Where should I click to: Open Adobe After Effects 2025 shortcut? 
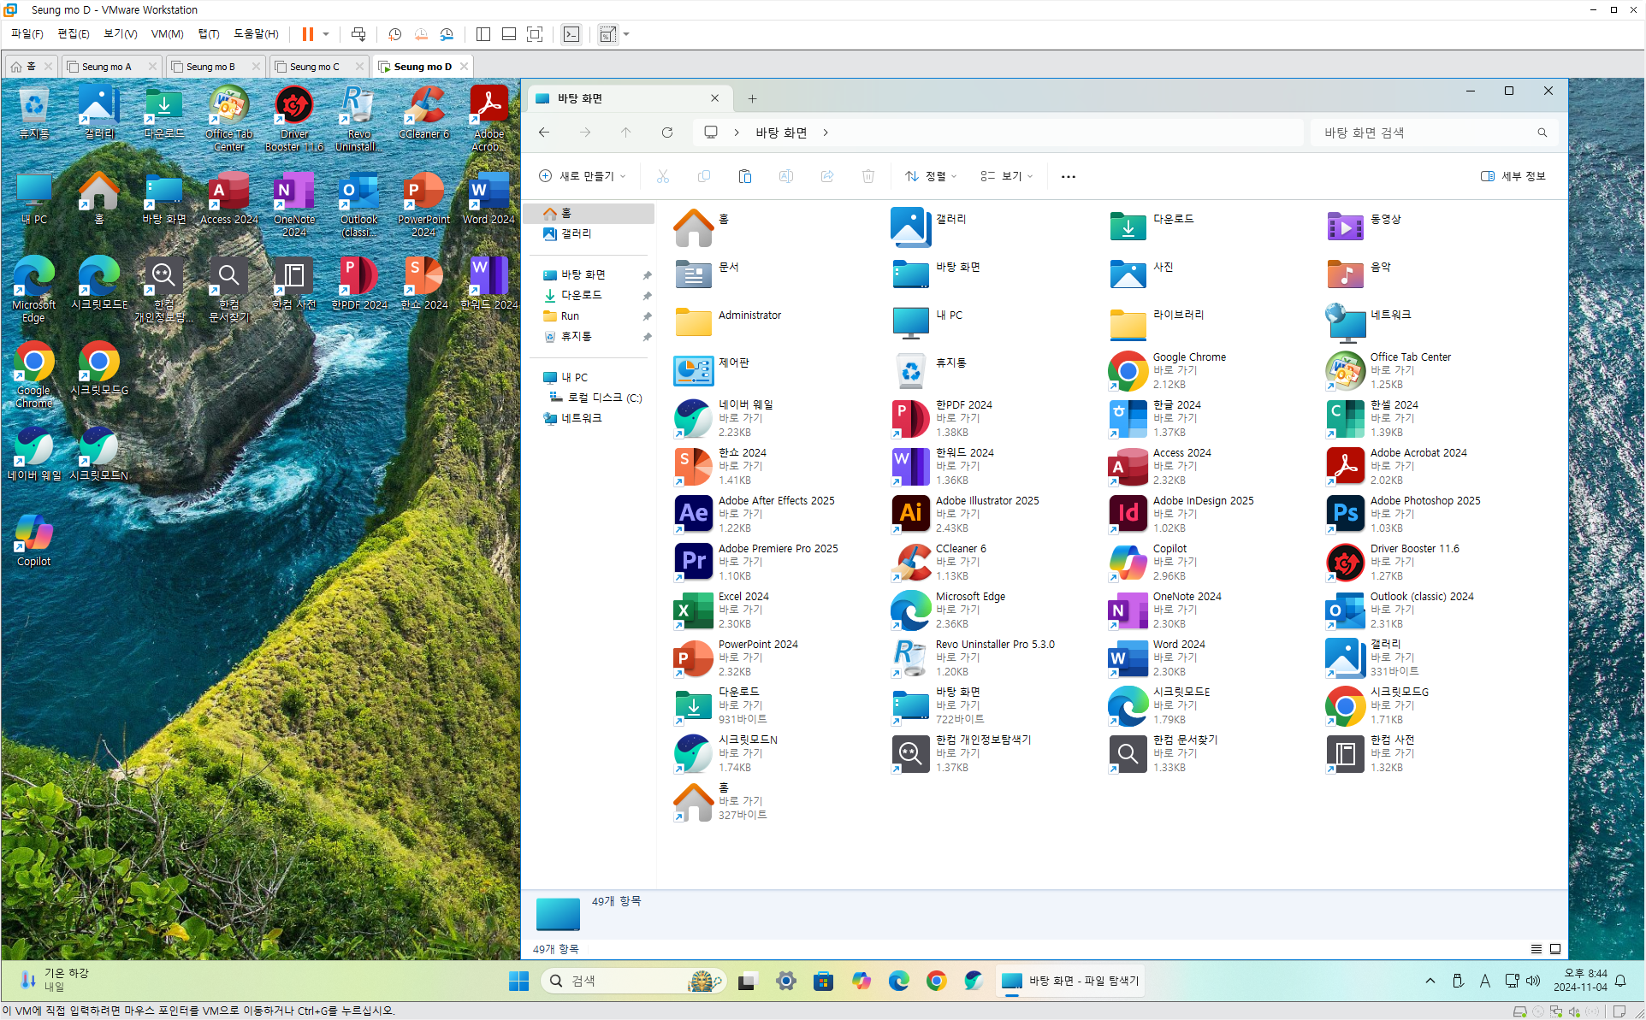[x=694, y=513]
